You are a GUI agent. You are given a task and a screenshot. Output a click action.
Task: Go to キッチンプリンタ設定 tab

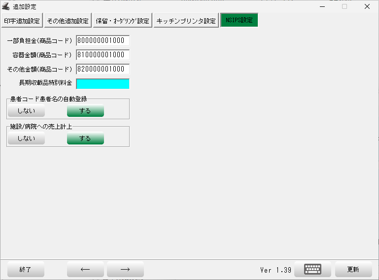(186, 21)
